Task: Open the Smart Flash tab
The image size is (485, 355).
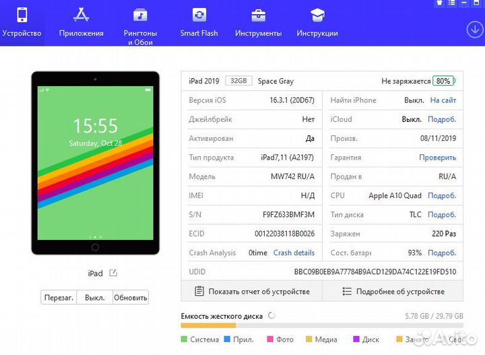Action: [x=199, y=23]
